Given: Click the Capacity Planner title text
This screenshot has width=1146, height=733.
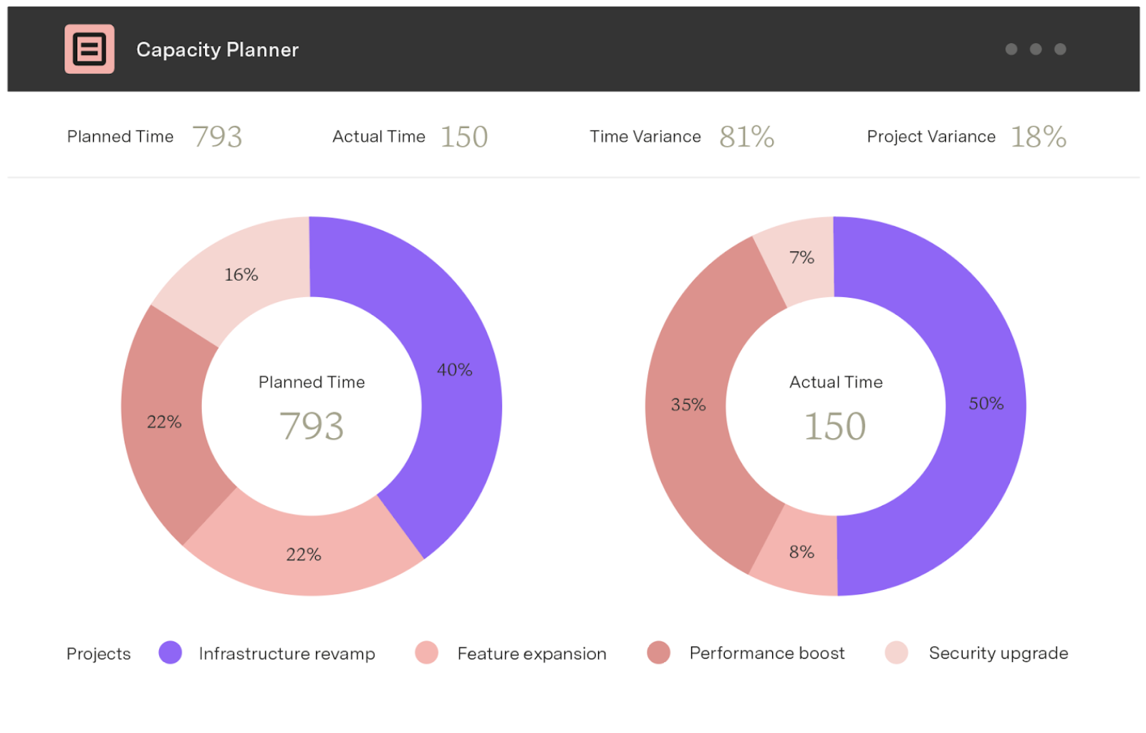Looking at the screenshot, I should [x=217, y=49].
